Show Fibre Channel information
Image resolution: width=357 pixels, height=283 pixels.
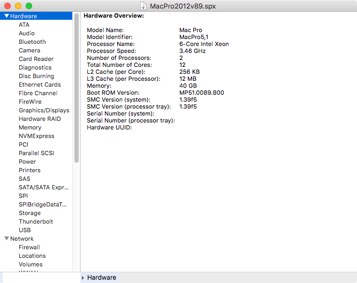point(38,93)
